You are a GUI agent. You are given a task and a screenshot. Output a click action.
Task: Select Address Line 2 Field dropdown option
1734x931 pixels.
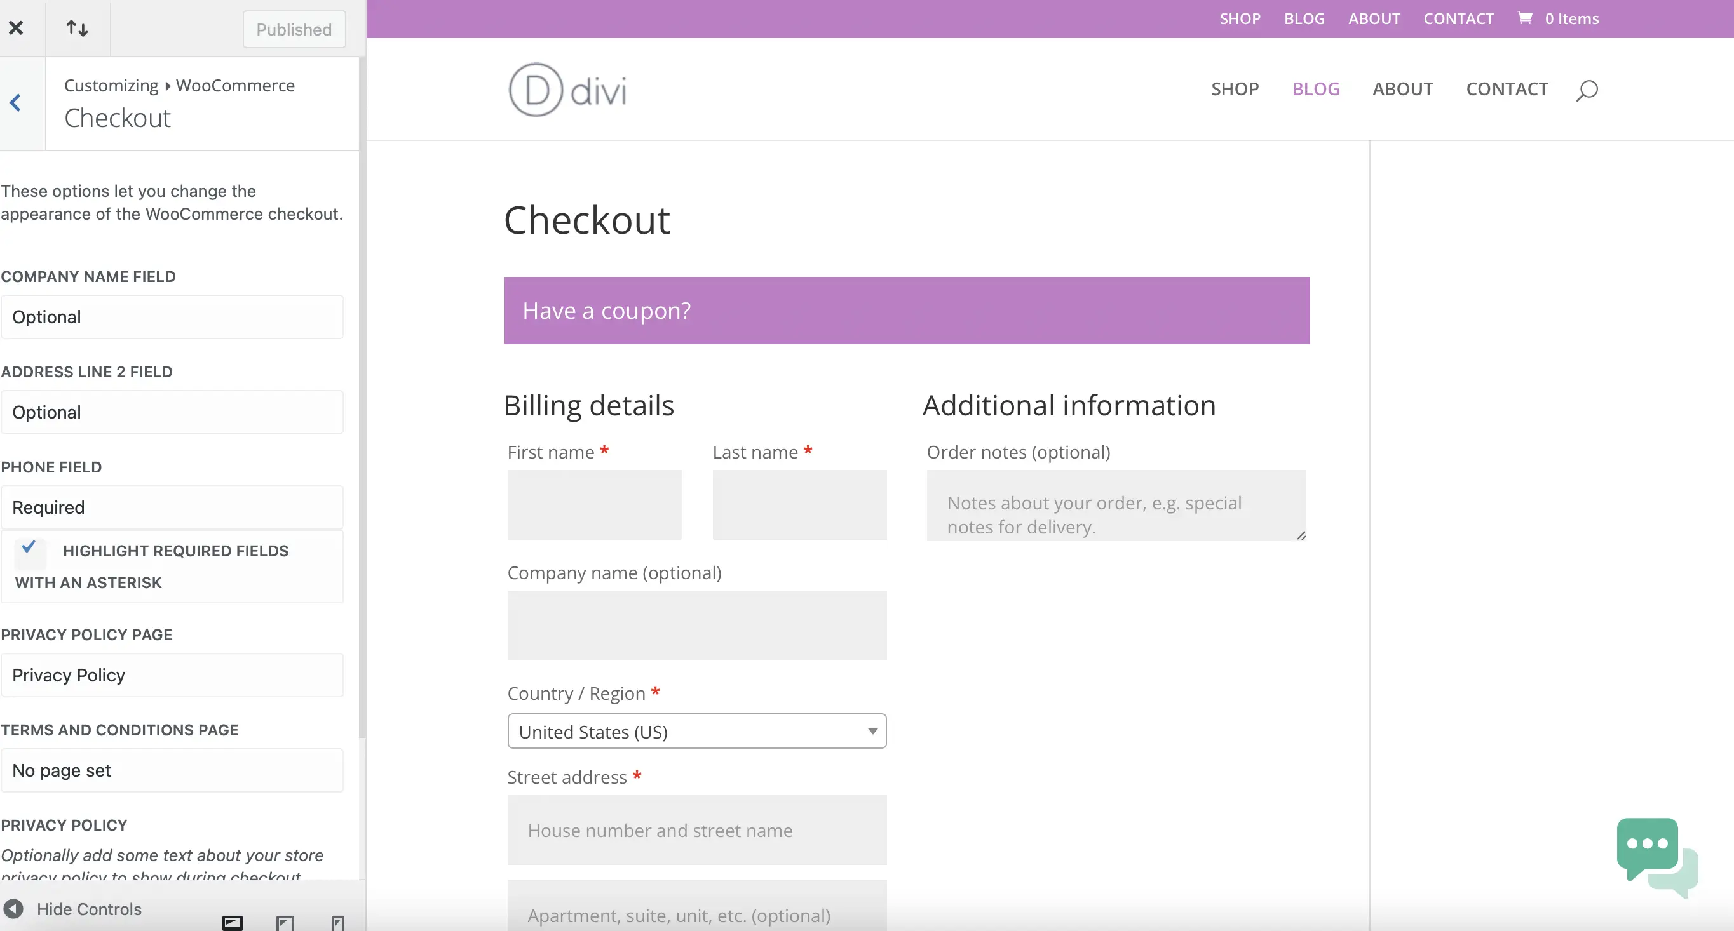(x=172, y=412)
